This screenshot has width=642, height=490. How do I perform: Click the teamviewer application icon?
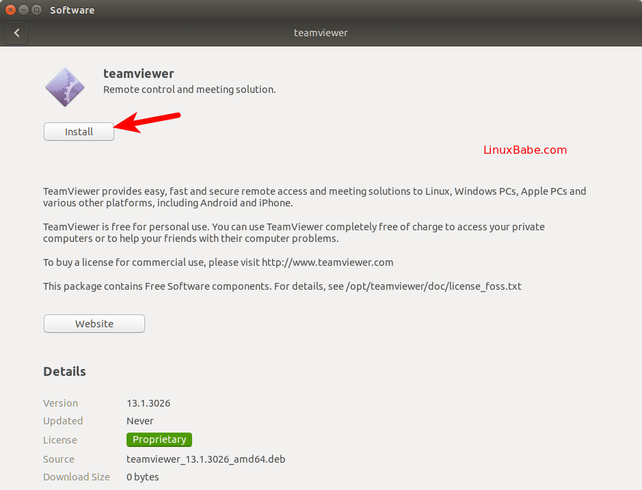pos(65,87)
